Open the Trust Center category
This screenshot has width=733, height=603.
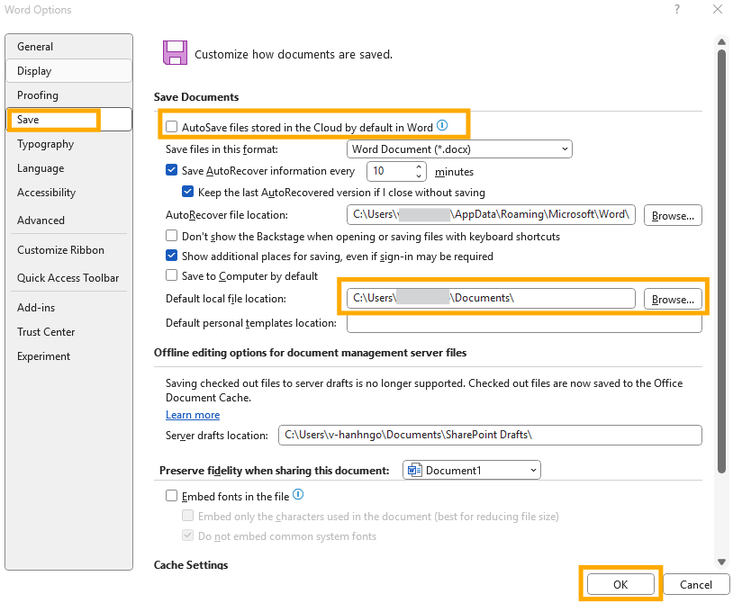(69, 331)
